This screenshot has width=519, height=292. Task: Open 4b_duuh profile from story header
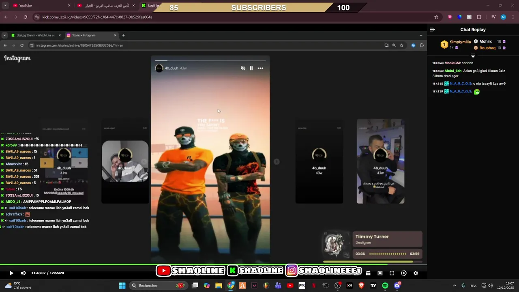pyautogui.click(x=171, y=68)
